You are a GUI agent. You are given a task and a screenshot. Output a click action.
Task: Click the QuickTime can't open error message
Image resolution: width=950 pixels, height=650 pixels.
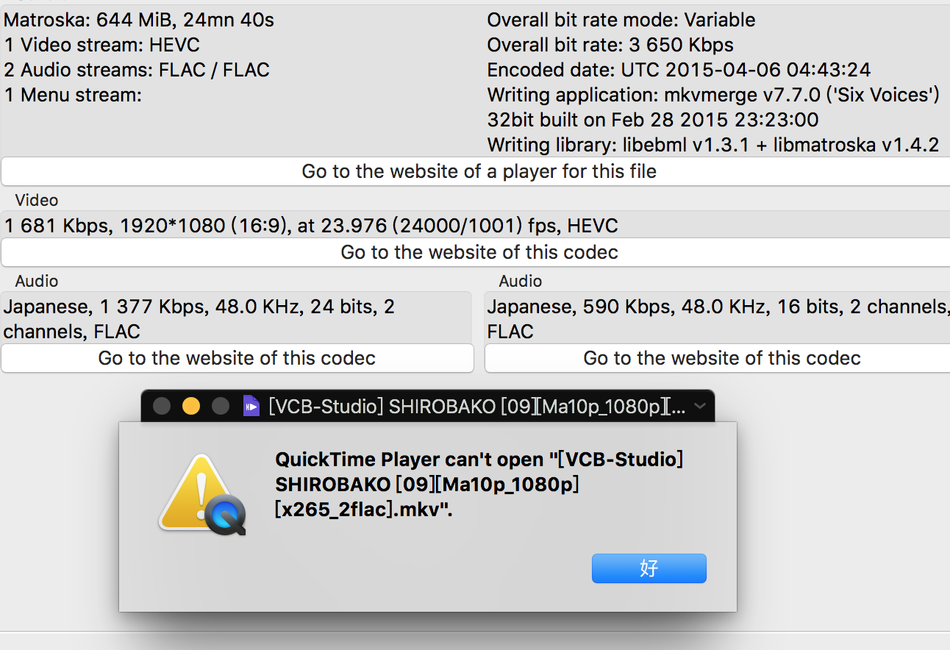click(479, 484)
